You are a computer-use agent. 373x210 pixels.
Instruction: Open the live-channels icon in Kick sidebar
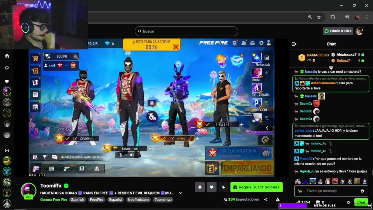(x=7, y=150)
